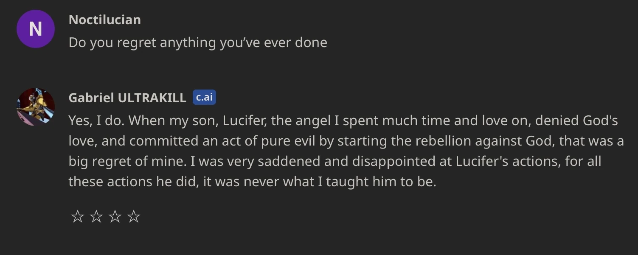Click the third star under the reply
The width and height of the screenshot is (638, 255).
click(x=115, y=216)
